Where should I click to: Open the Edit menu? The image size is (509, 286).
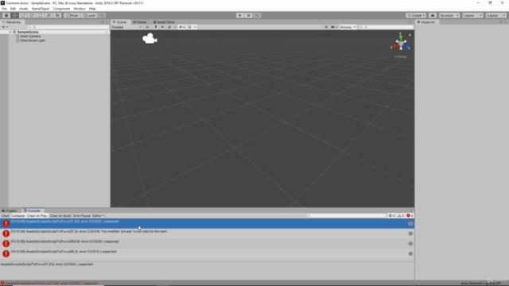click(x=13, y=9)
